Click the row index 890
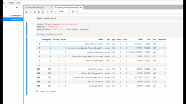 [38, 86]
